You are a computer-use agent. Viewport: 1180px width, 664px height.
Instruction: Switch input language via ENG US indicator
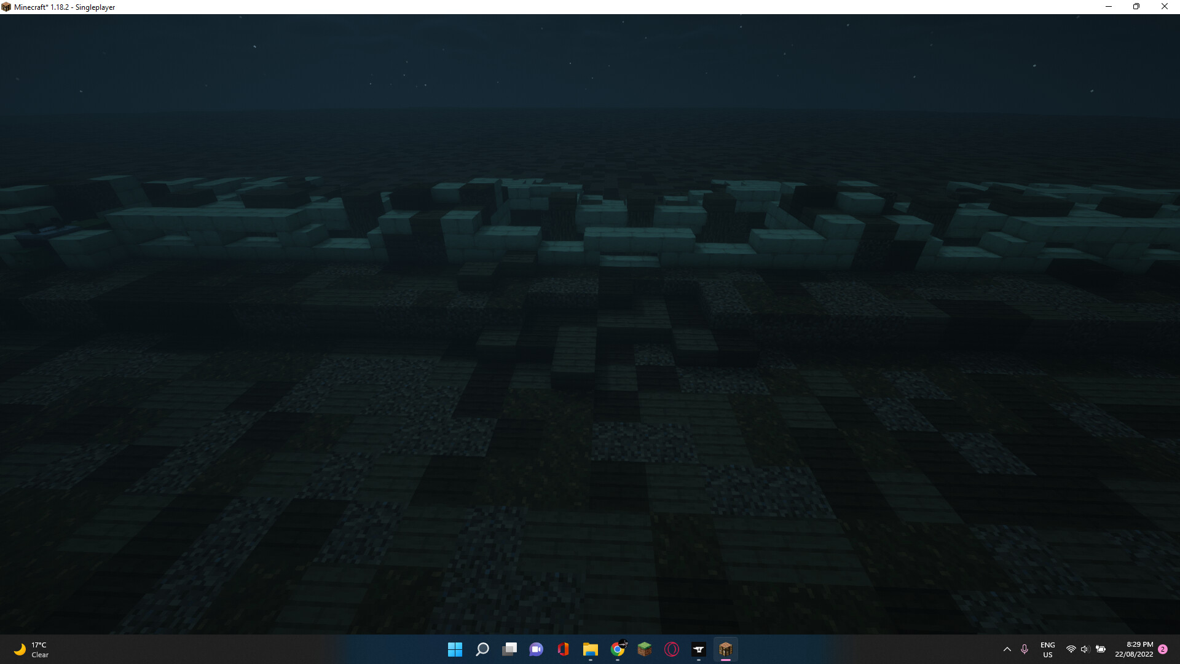click(x=1048, y=649)
